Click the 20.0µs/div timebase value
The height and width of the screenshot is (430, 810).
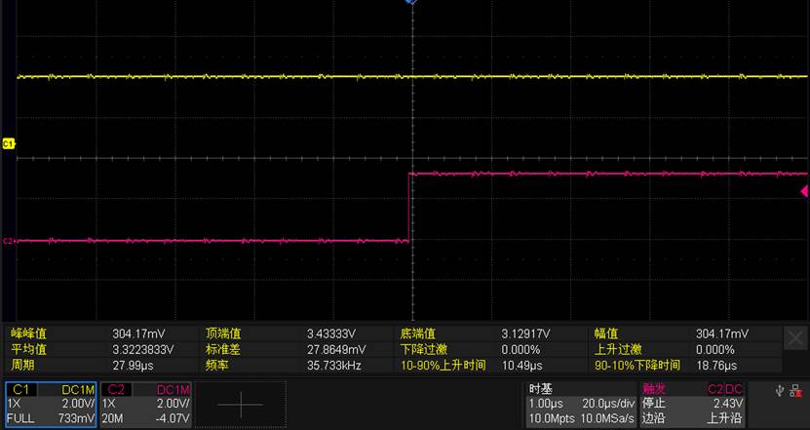pyautogui.click(x=608, y=404)
